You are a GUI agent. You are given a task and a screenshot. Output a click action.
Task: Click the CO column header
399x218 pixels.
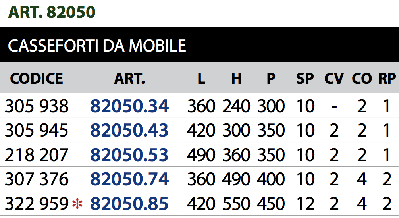[361, 79]
